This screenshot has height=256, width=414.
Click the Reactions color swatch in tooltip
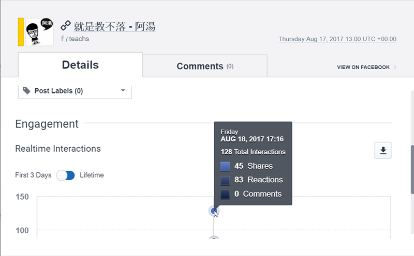point(225,180)
